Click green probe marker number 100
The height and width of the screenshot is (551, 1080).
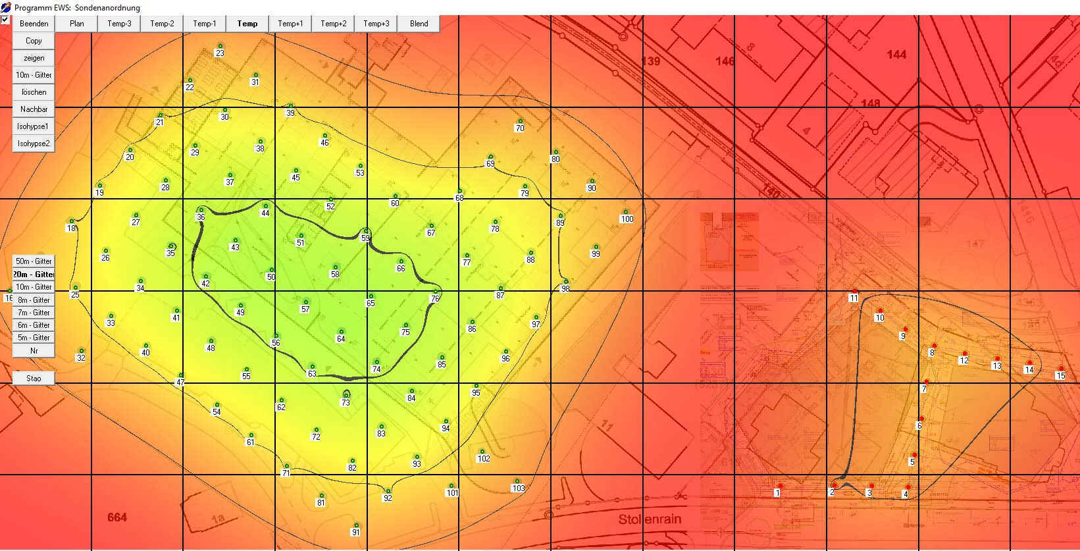click(626, 212)
